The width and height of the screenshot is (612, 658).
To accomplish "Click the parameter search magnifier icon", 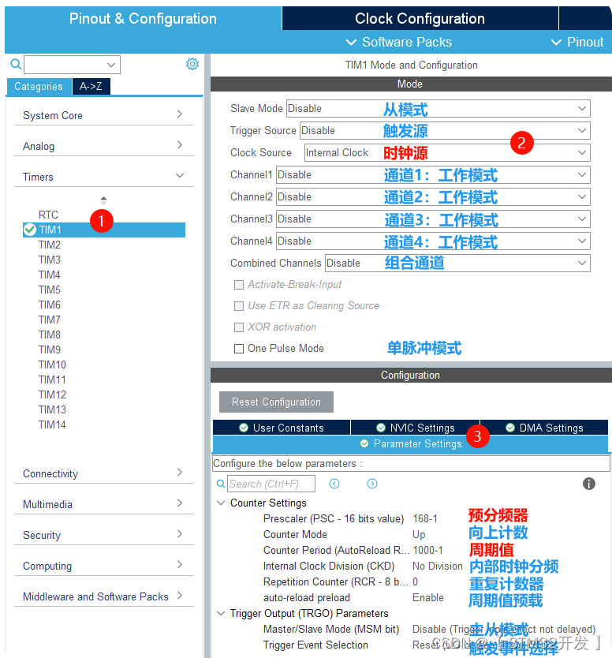I will pyautogui.click(x=221, y=484).
